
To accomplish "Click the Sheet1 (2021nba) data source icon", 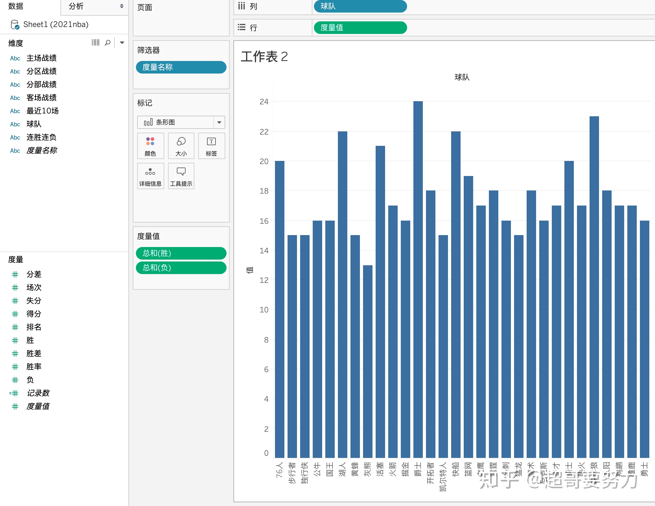I will 15,25.
